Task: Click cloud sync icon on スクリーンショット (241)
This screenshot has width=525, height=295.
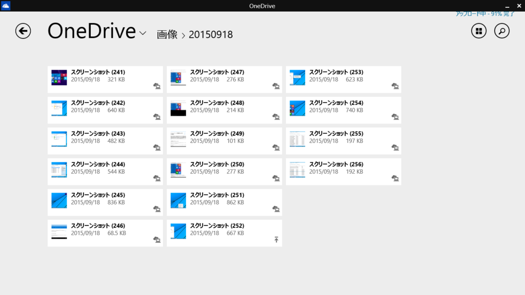Action: tap(156, 86)
